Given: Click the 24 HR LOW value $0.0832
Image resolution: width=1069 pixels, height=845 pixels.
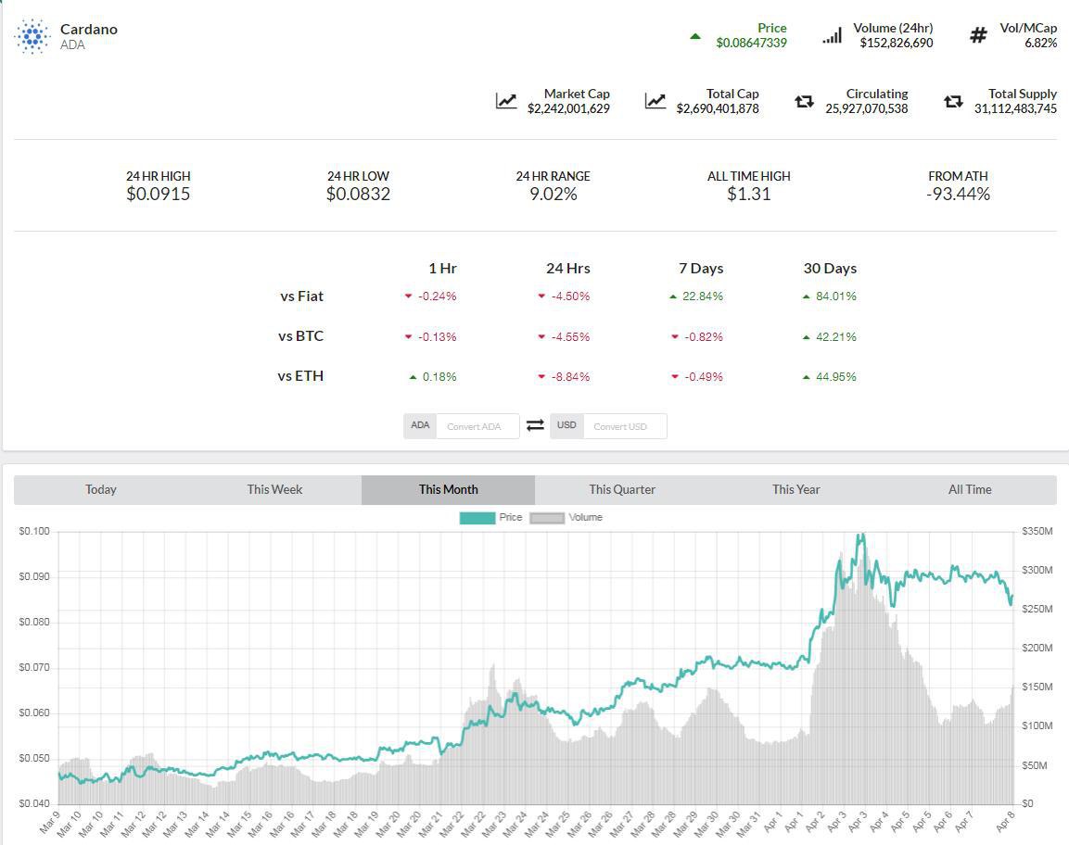Looking at the screenshot, I should pos(358,195).
